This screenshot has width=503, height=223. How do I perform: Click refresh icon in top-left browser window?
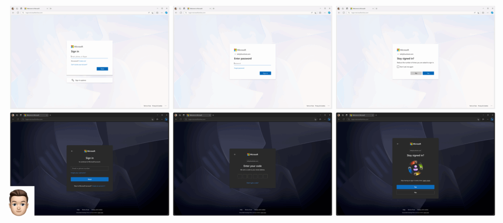[x=18, y=12]
